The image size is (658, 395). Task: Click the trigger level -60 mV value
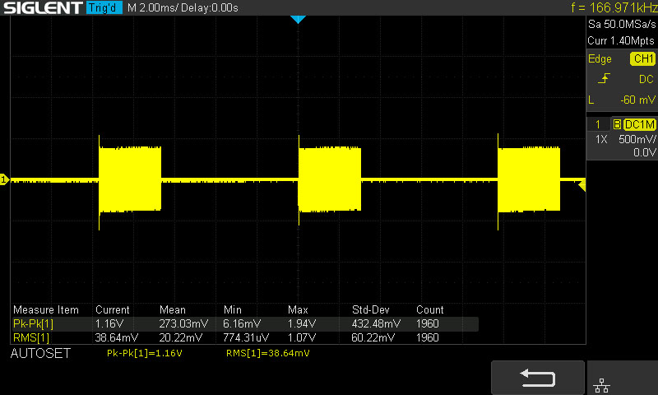(x=637, y=100)
